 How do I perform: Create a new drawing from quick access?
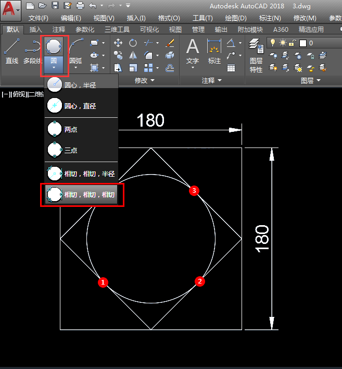[x=30, y=6]
